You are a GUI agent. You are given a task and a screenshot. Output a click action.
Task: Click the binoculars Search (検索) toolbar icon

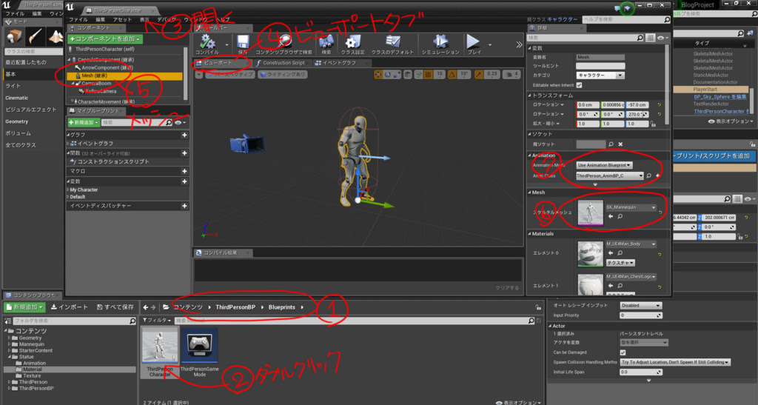(326, 41)
